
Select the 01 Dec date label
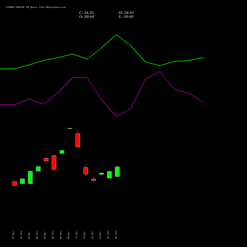coord(29,235)
